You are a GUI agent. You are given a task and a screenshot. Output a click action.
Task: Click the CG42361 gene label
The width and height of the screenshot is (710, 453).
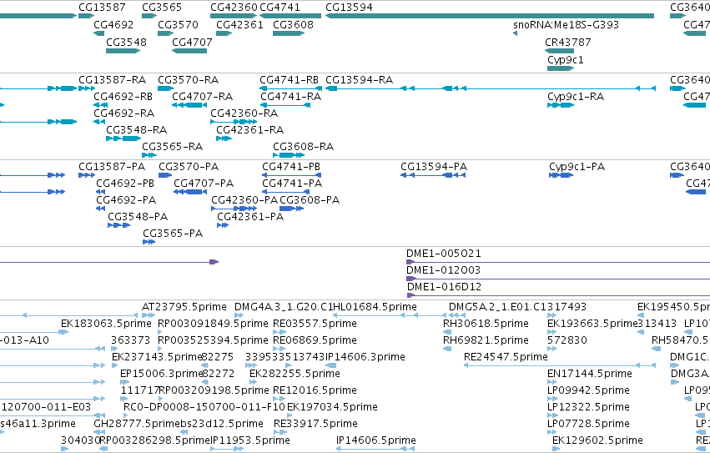239,24
